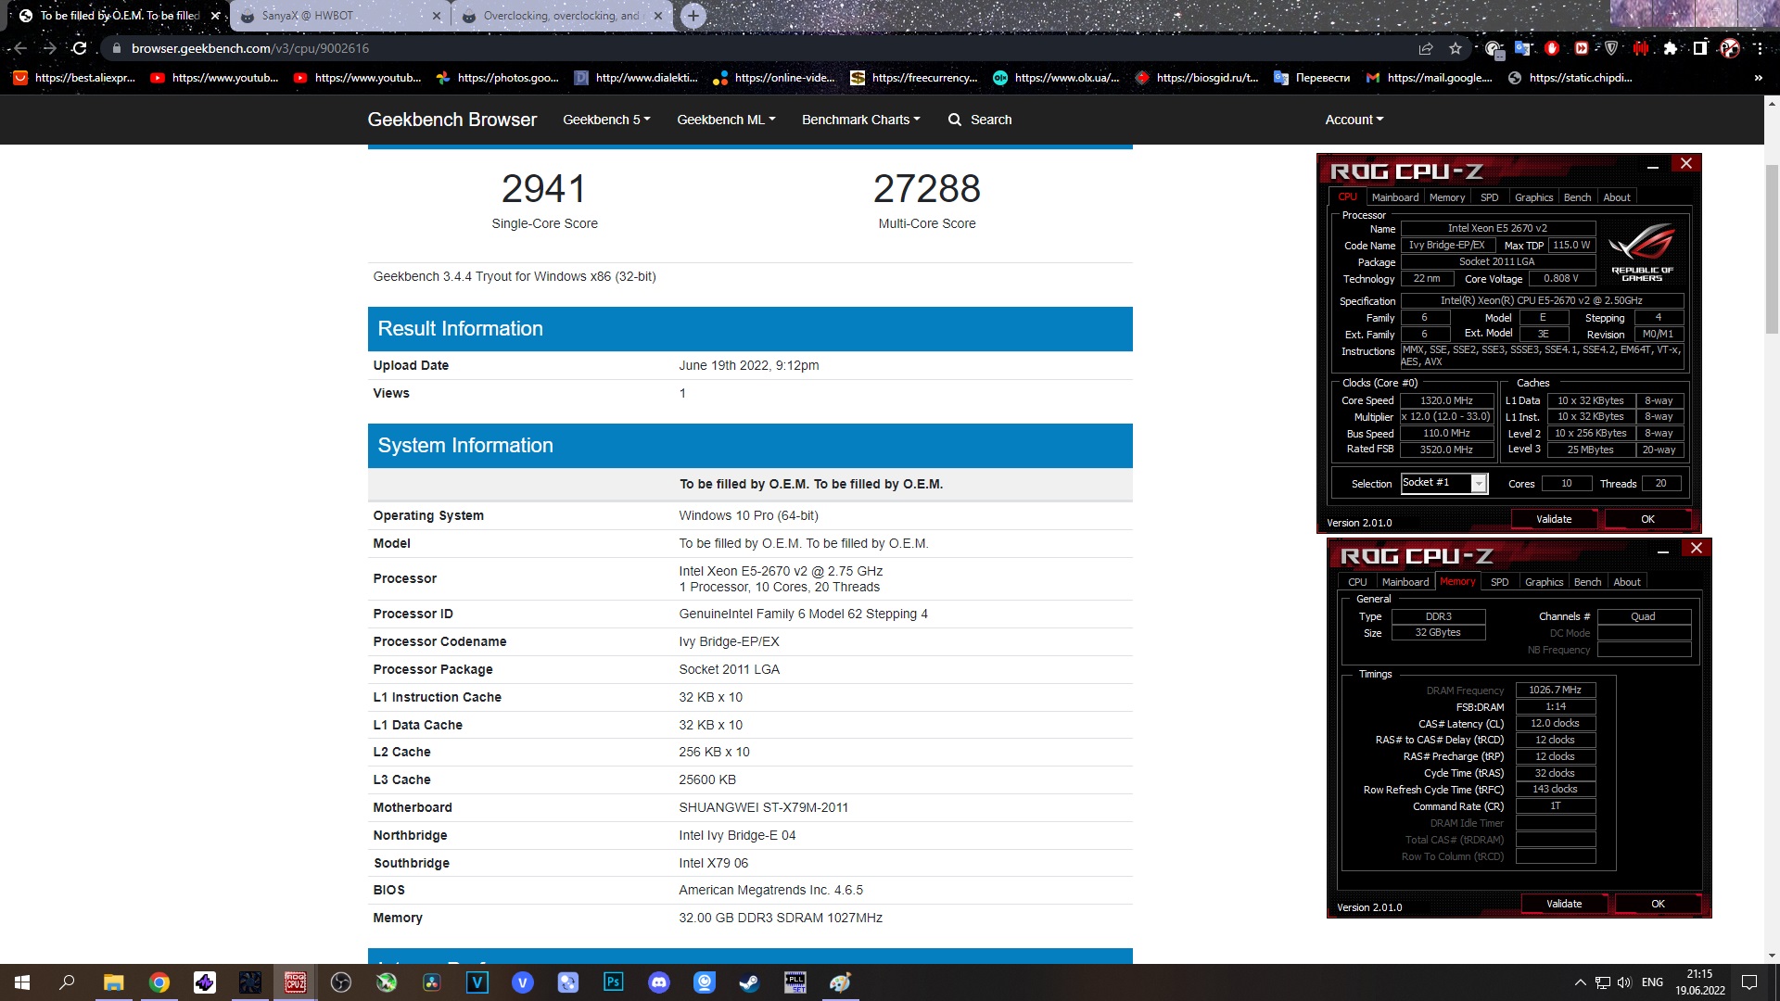Open File Explorer from the taskbar

point(113,982)
